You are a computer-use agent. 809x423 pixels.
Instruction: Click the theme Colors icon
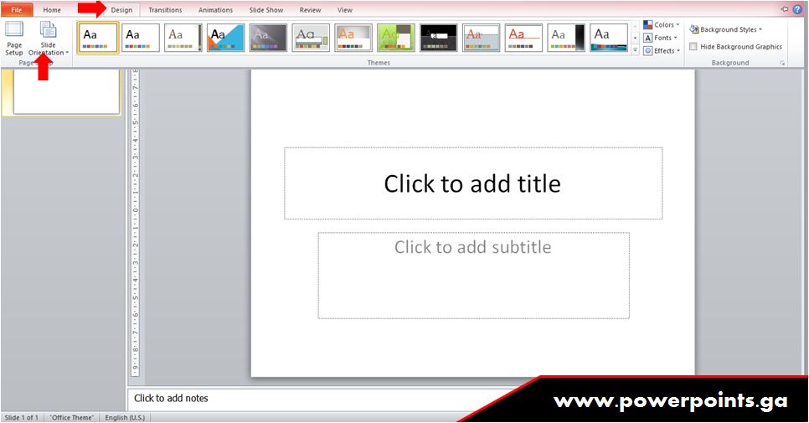[648, 25]
